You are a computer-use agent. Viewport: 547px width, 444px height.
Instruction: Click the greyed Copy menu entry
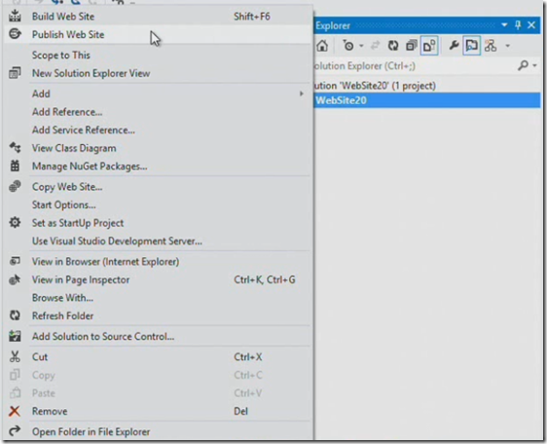click(x=157, y=375)
